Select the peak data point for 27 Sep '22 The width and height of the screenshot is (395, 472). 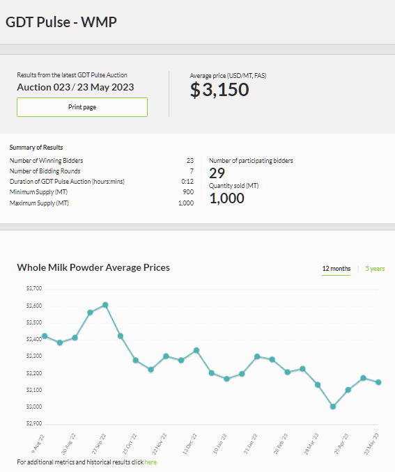pyautogui.click(x=105, y=305)
